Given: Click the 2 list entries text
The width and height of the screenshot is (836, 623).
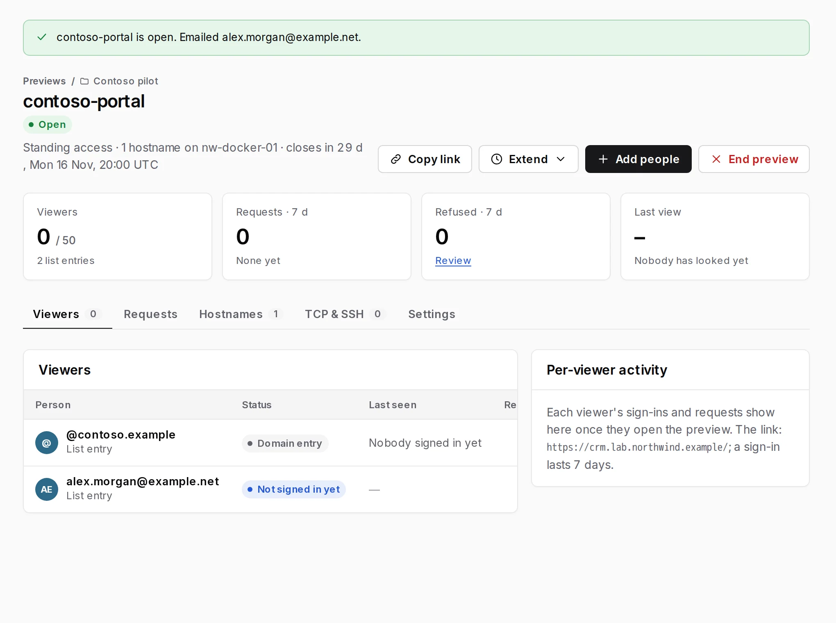Looking at the screenshot, I should (x=66, y=261).
